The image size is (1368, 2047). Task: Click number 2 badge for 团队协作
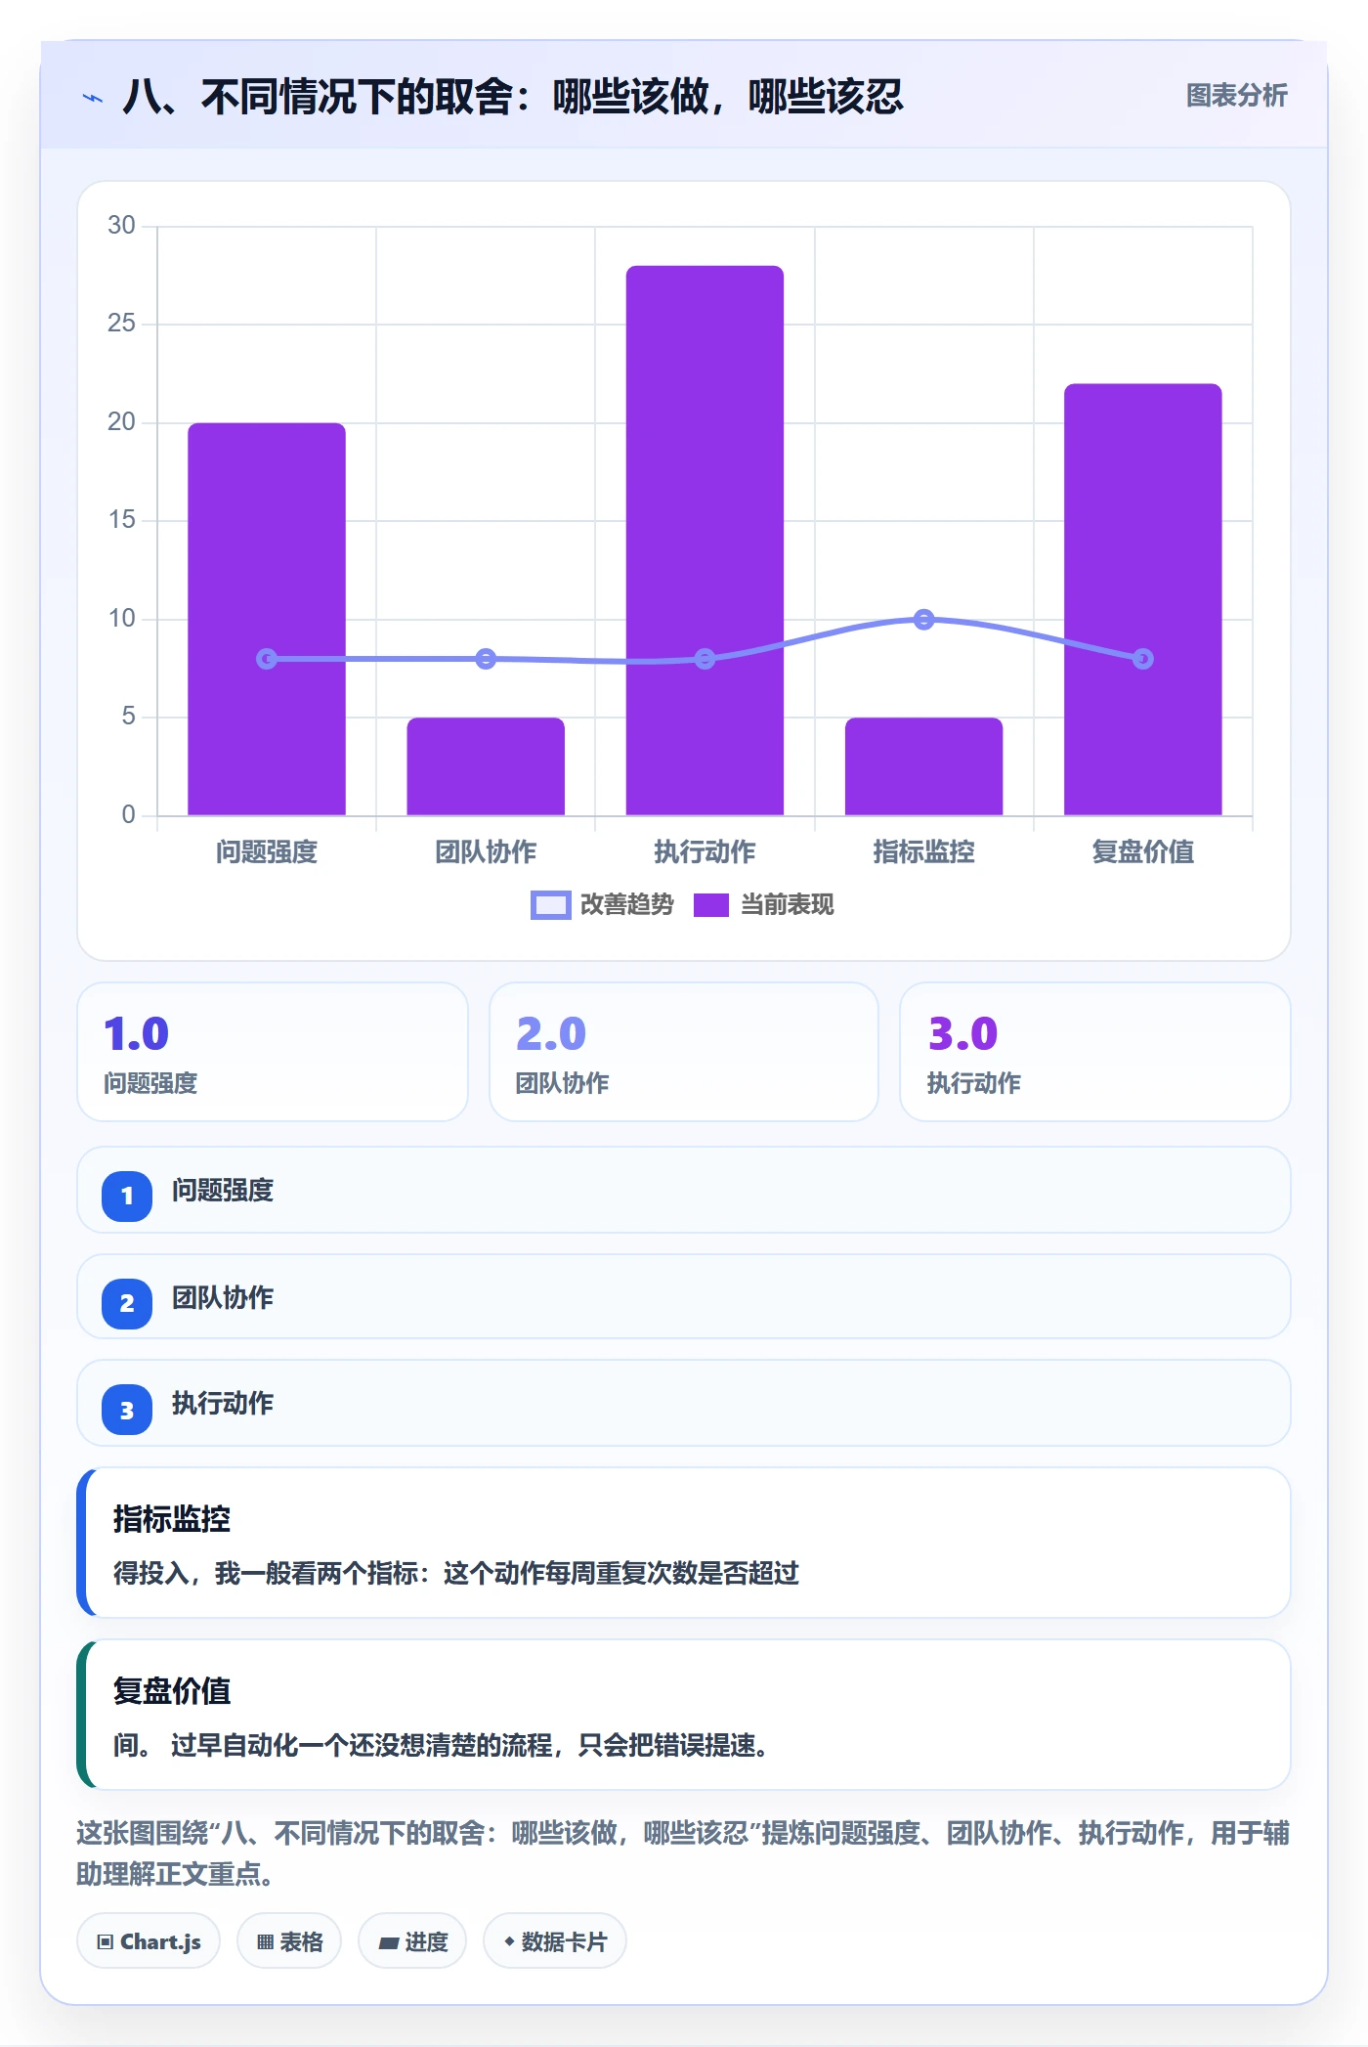127,1303
